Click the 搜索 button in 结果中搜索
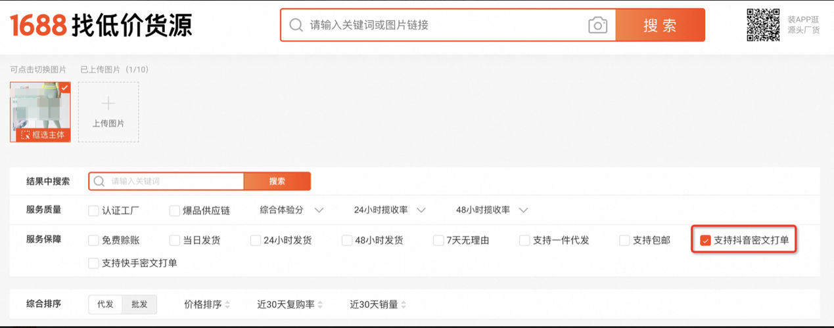Image resolution: width=834 pixels, height=328 pixels. (277, 181)
